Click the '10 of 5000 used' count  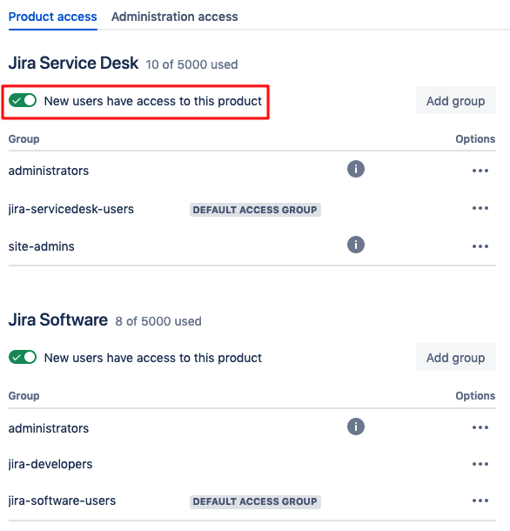pyautogui.click(x=191, y=64)
